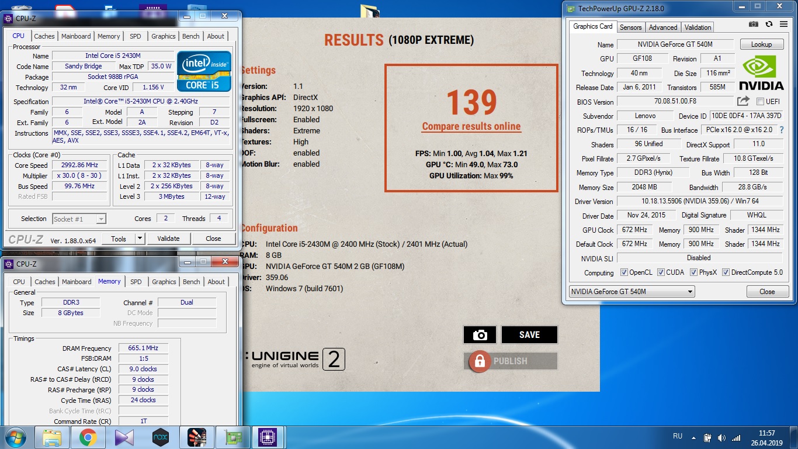The width and height of the screenshot is (798, 449).
Task: Click the Unigine screenshot camera button
Action: pyautogui.click(x=480, y=335)
